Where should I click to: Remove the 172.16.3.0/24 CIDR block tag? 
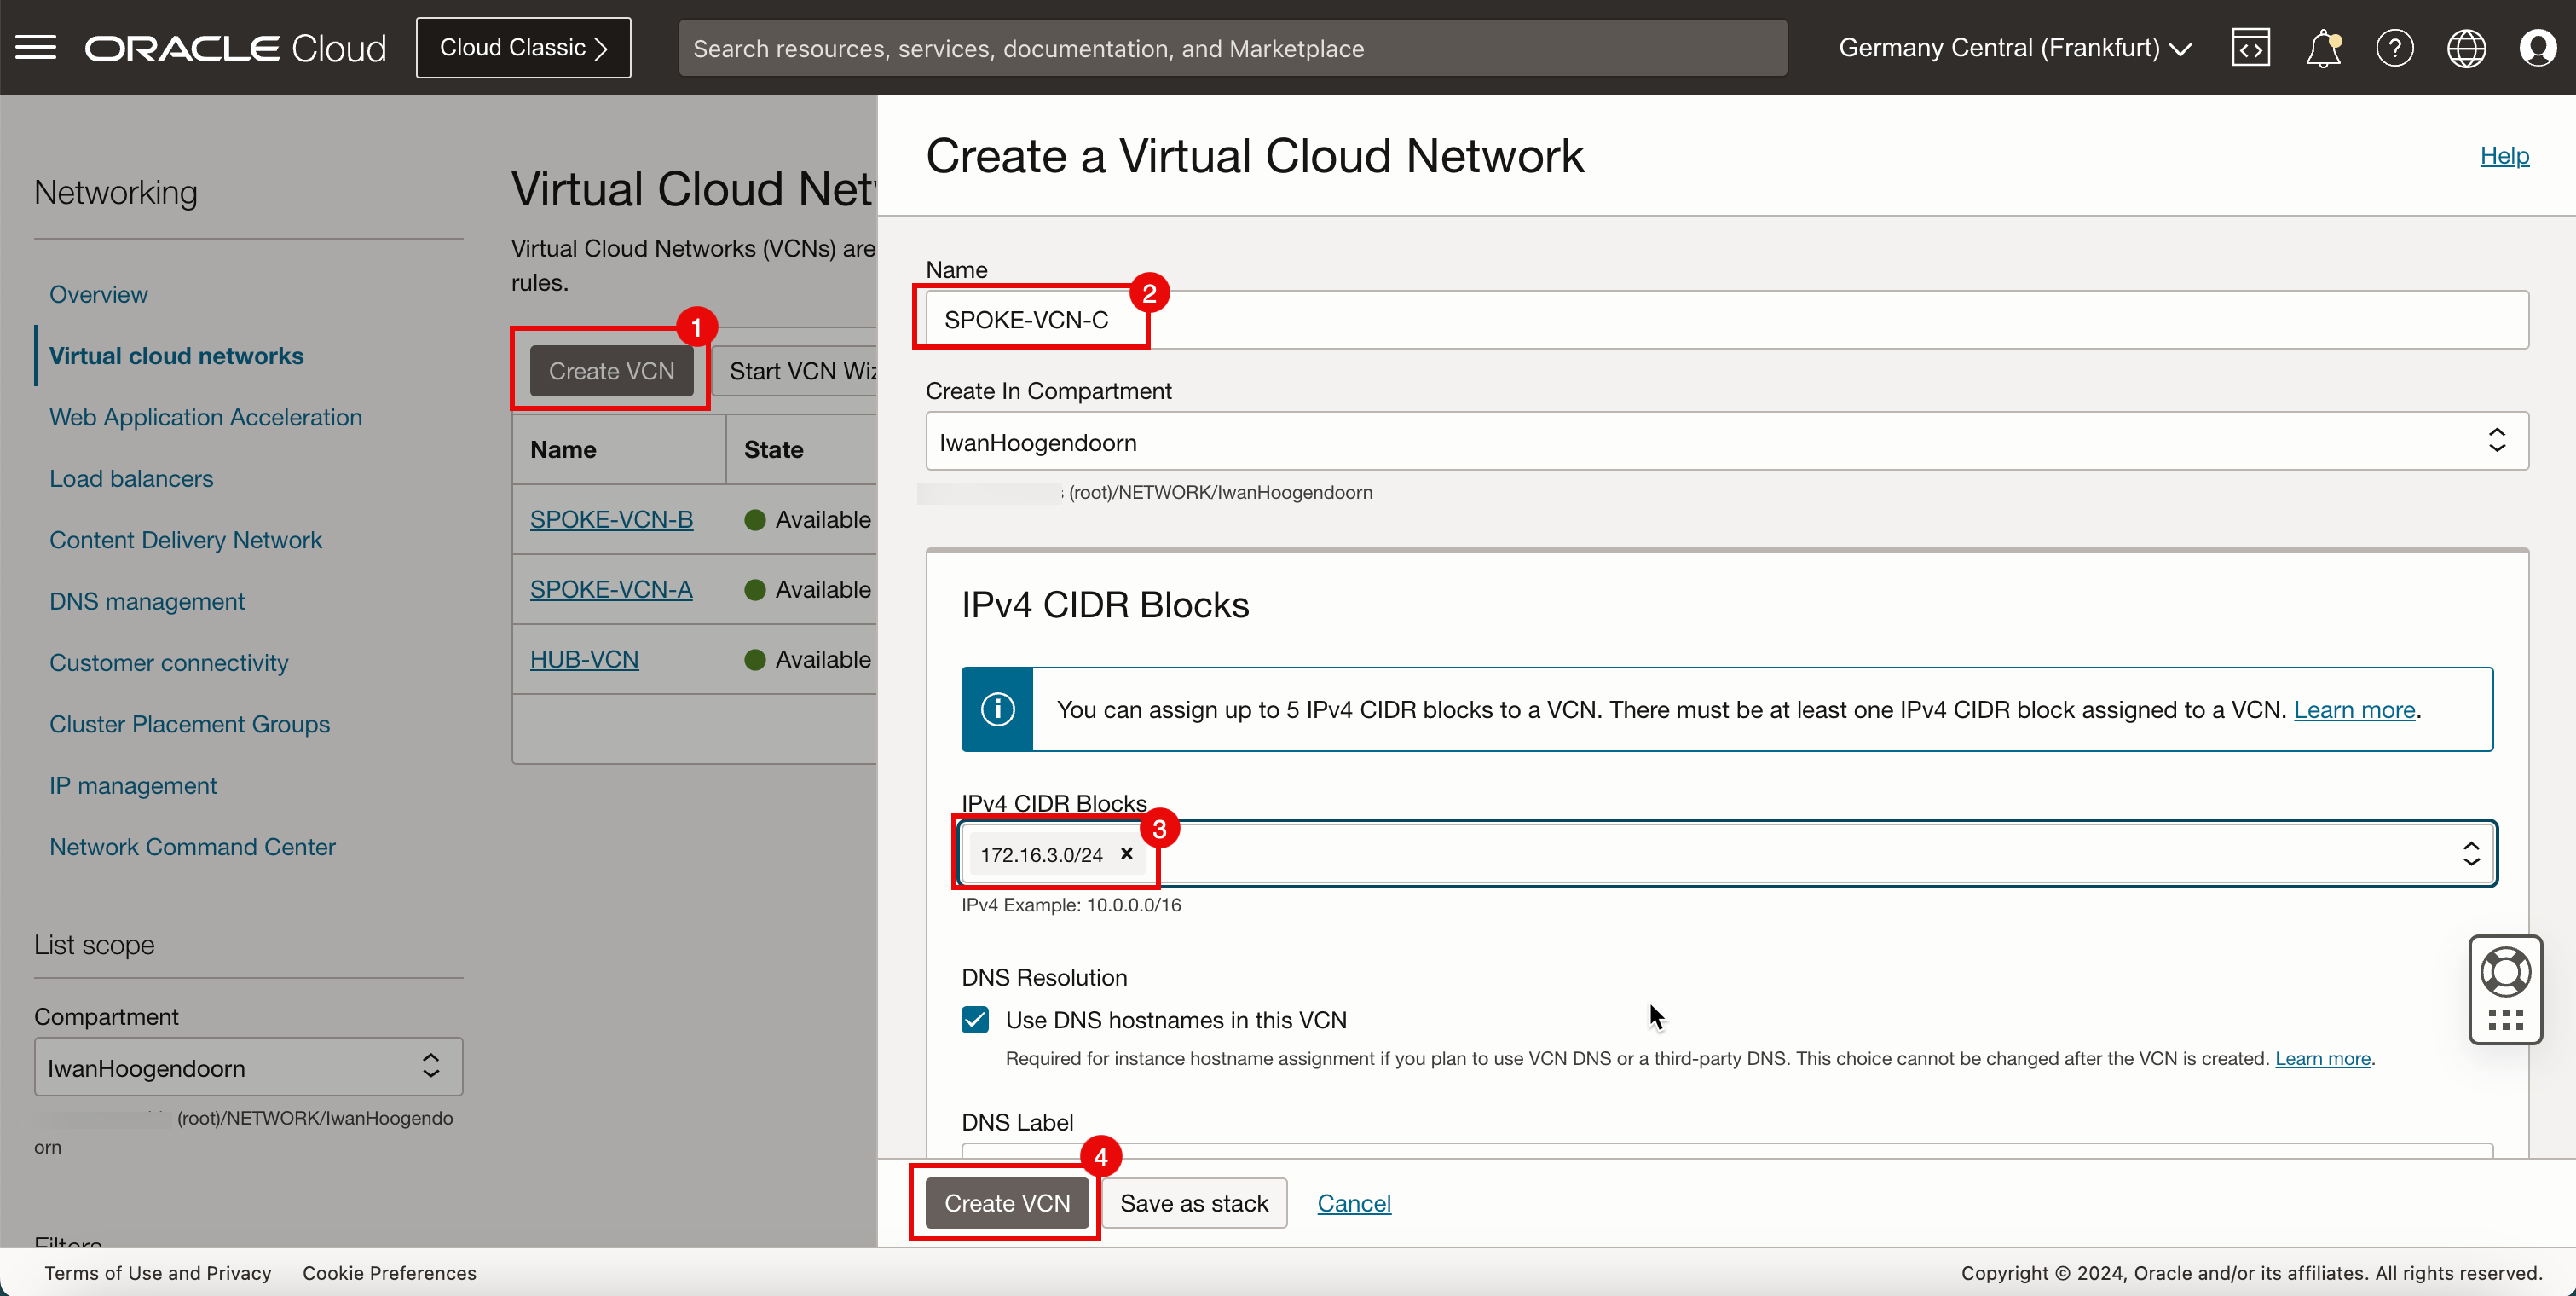coord(1127,854)
